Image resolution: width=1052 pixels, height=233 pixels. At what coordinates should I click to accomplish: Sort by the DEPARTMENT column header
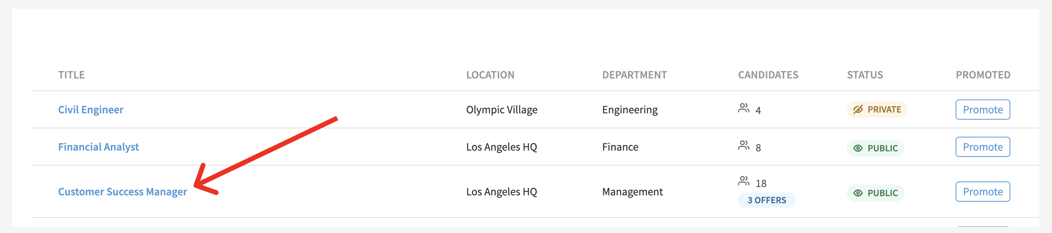click(634, 75)
